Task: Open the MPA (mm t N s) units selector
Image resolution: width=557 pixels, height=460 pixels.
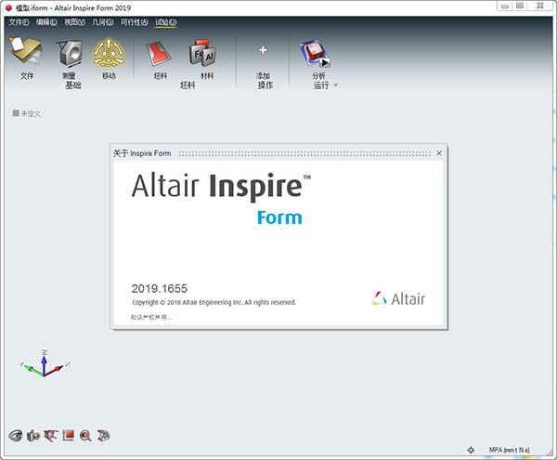Action: [510, 450]
